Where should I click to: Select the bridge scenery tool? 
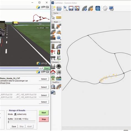[x=53, y=67]
